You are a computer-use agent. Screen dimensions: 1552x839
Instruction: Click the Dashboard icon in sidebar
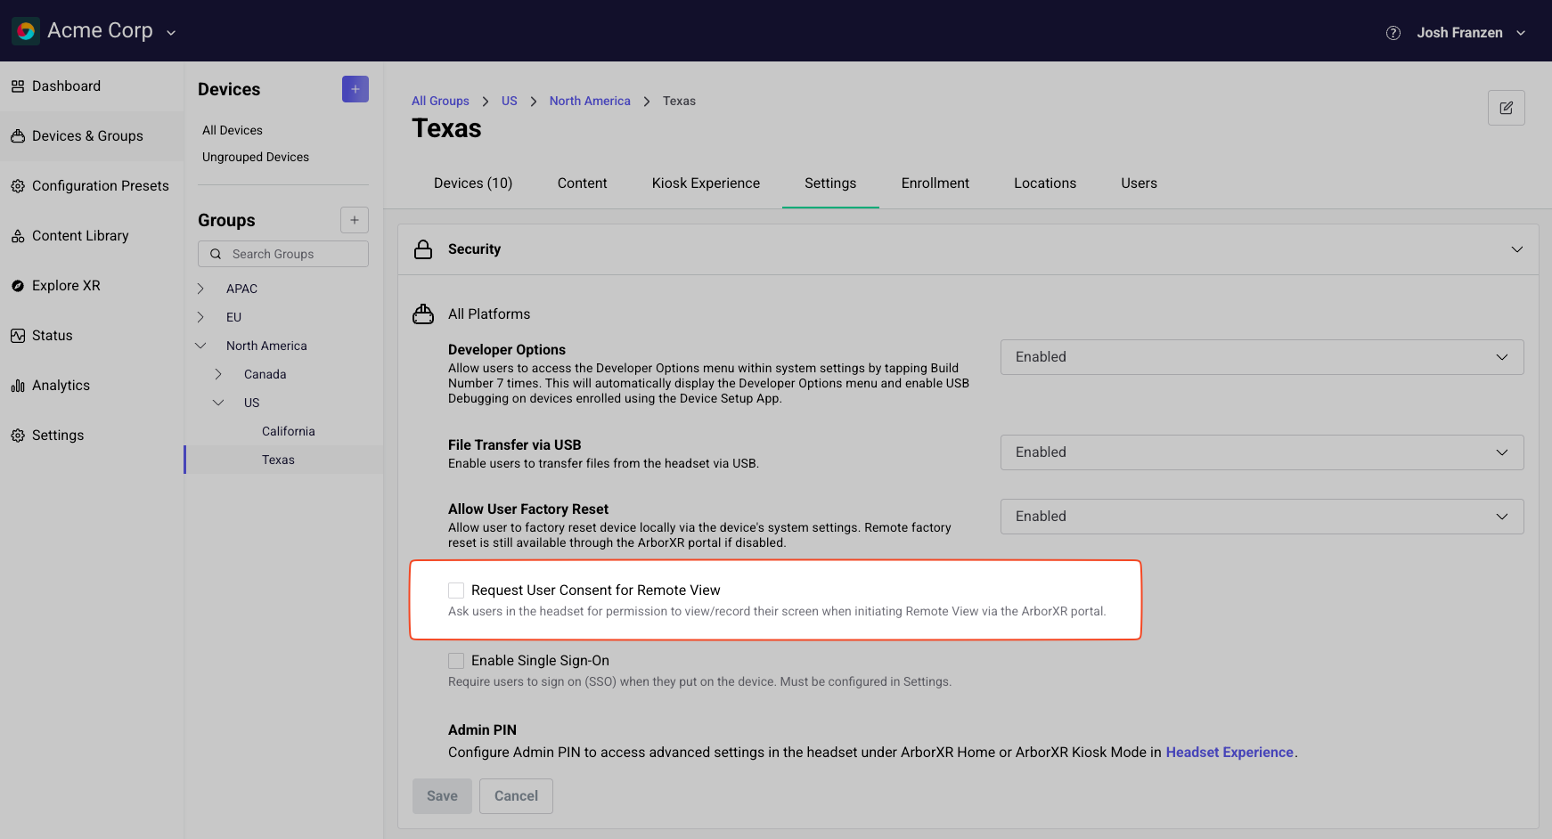(x=18, y=86)
